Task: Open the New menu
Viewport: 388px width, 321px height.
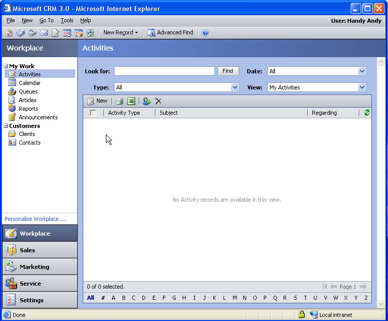Action: tap(27, 20)
